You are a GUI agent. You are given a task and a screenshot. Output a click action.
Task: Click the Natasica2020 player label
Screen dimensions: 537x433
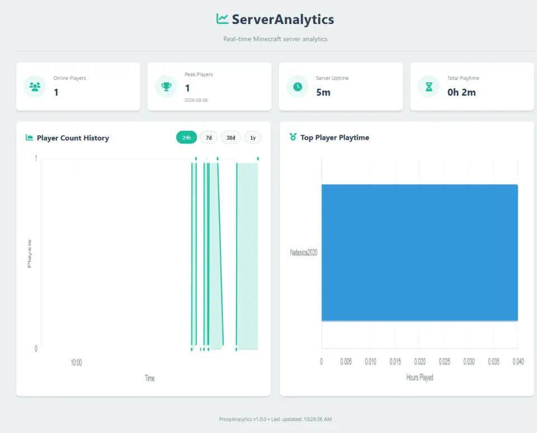[x=304, y=253]
